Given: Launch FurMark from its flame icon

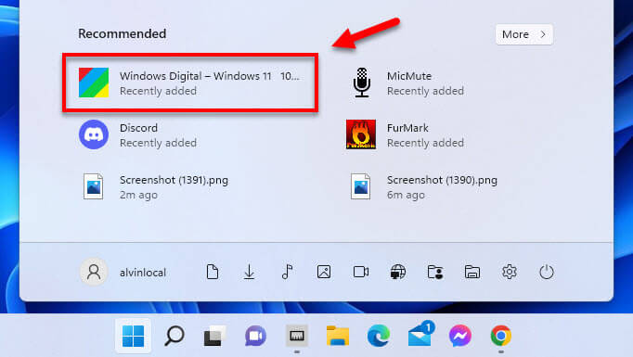Looking at the screenshot, I should point(361,134).
